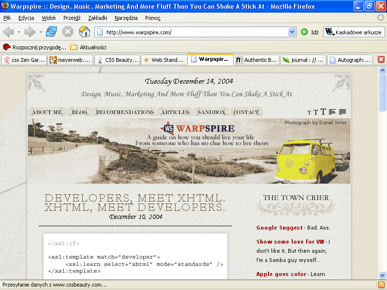Open the BLOG navigation link
The height and width of the screenshot is (290, 387).
[79, 112]
